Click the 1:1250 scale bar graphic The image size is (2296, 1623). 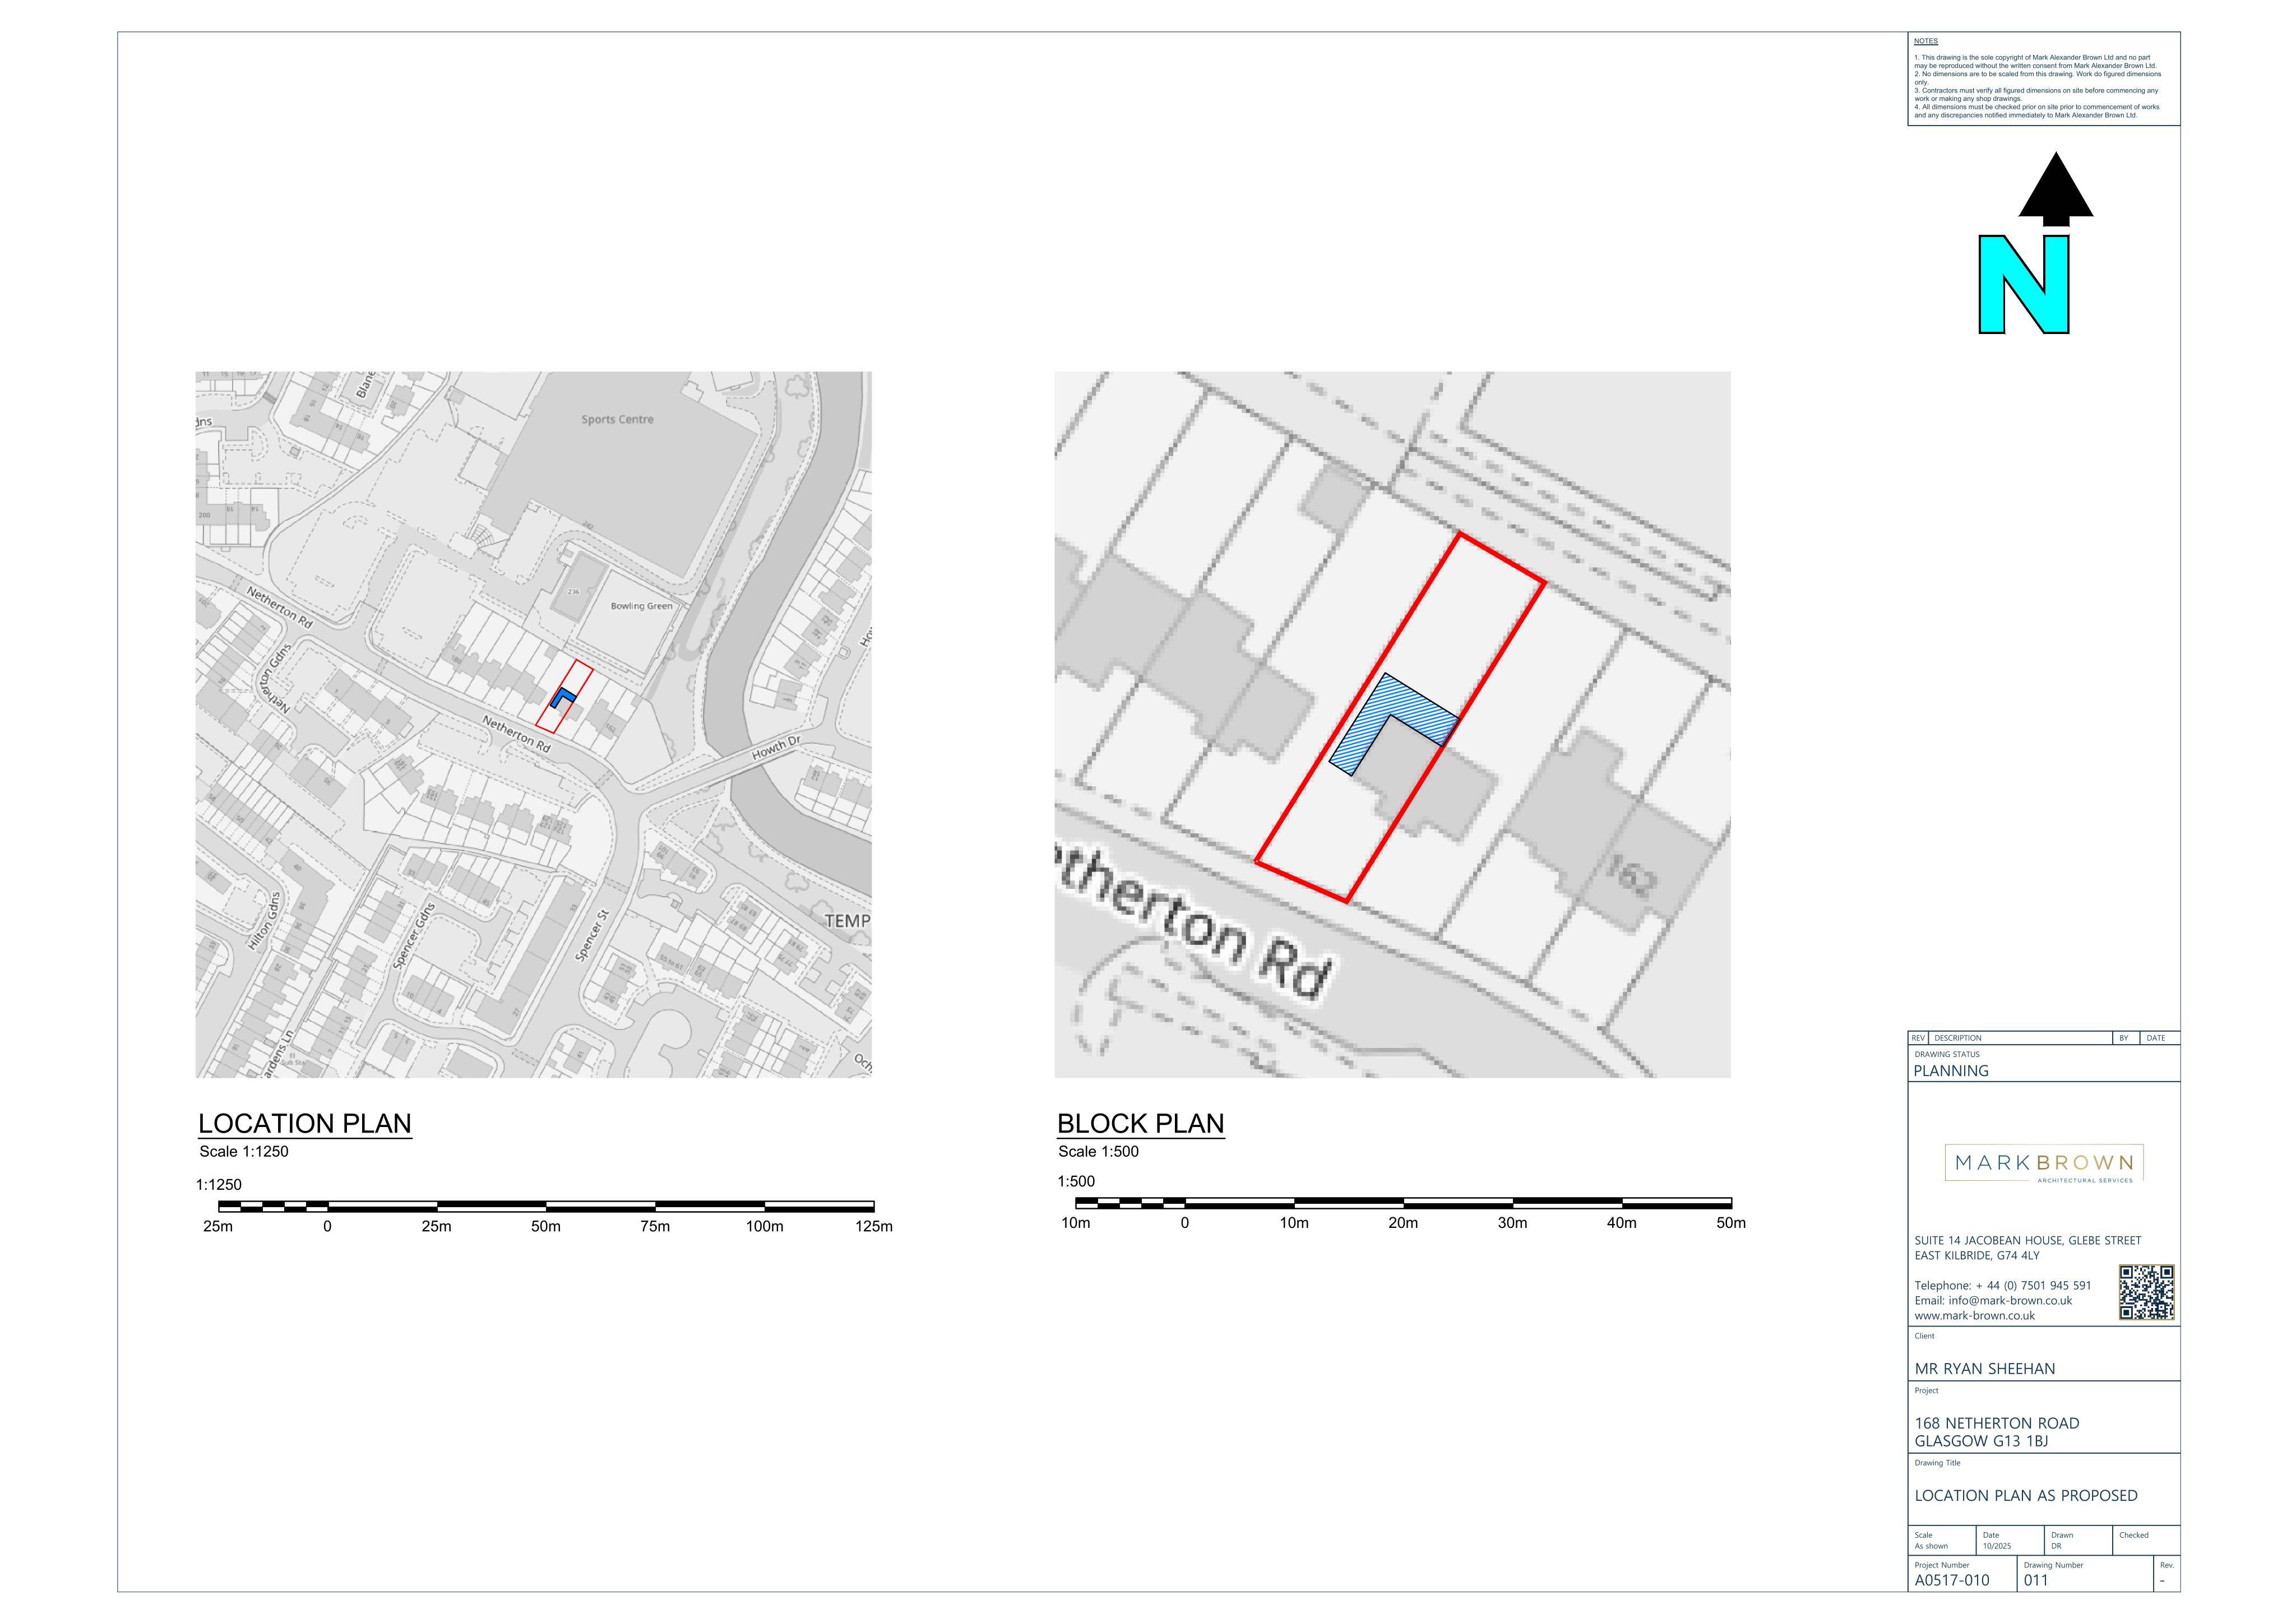546,1206
